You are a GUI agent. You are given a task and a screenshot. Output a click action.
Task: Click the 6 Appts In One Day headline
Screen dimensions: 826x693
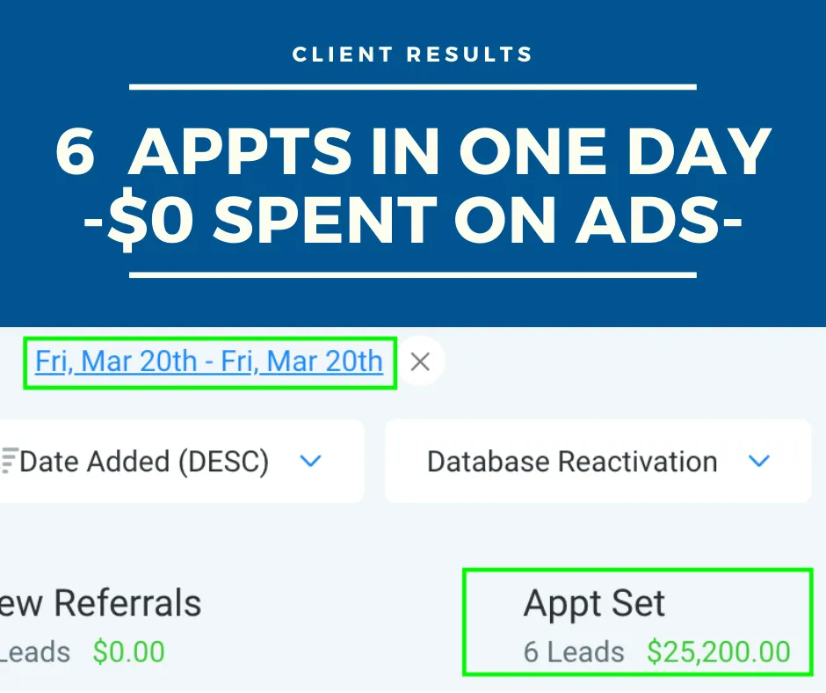[413, 152]
